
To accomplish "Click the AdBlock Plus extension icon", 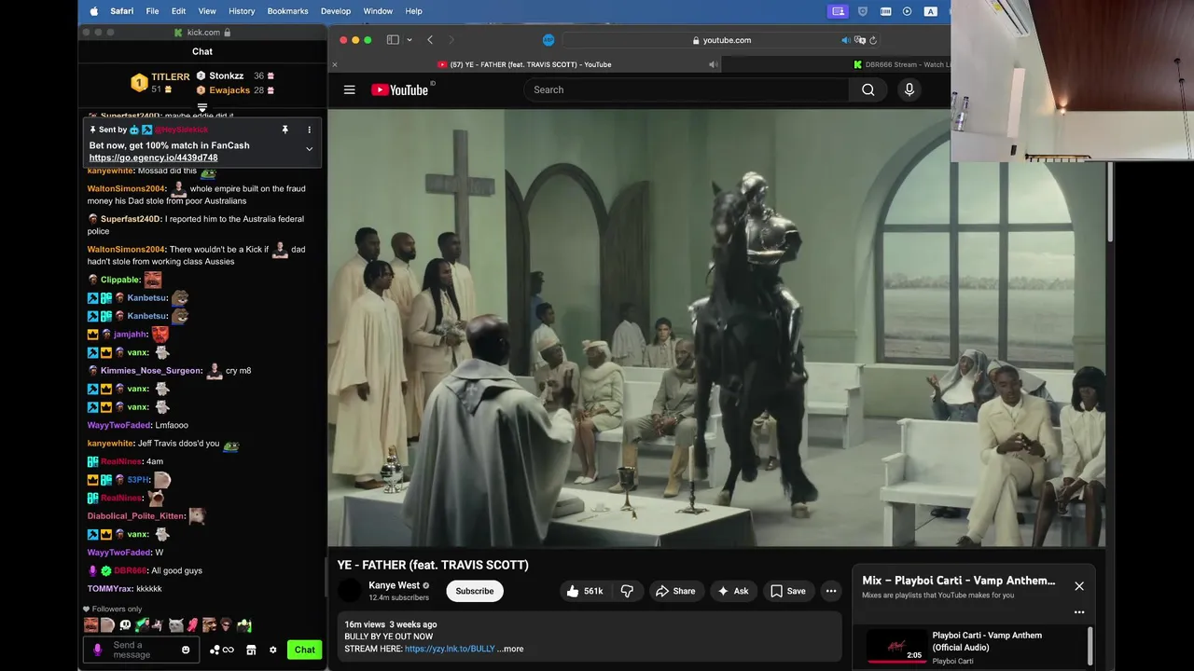I will tap(548, 40).
